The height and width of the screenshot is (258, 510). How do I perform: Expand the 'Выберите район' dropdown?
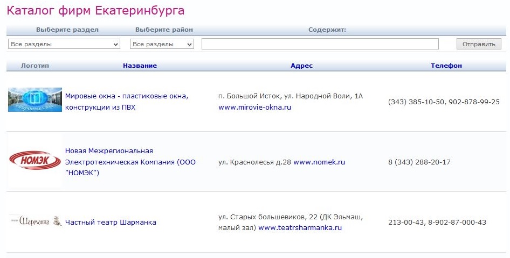pos(162,44)
